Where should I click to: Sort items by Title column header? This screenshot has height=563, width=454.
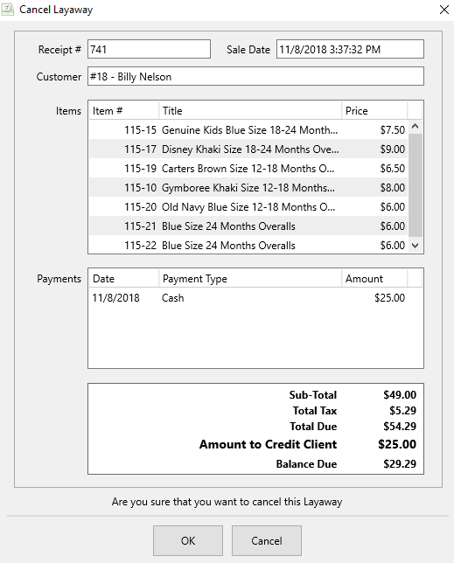pos(250,110)
